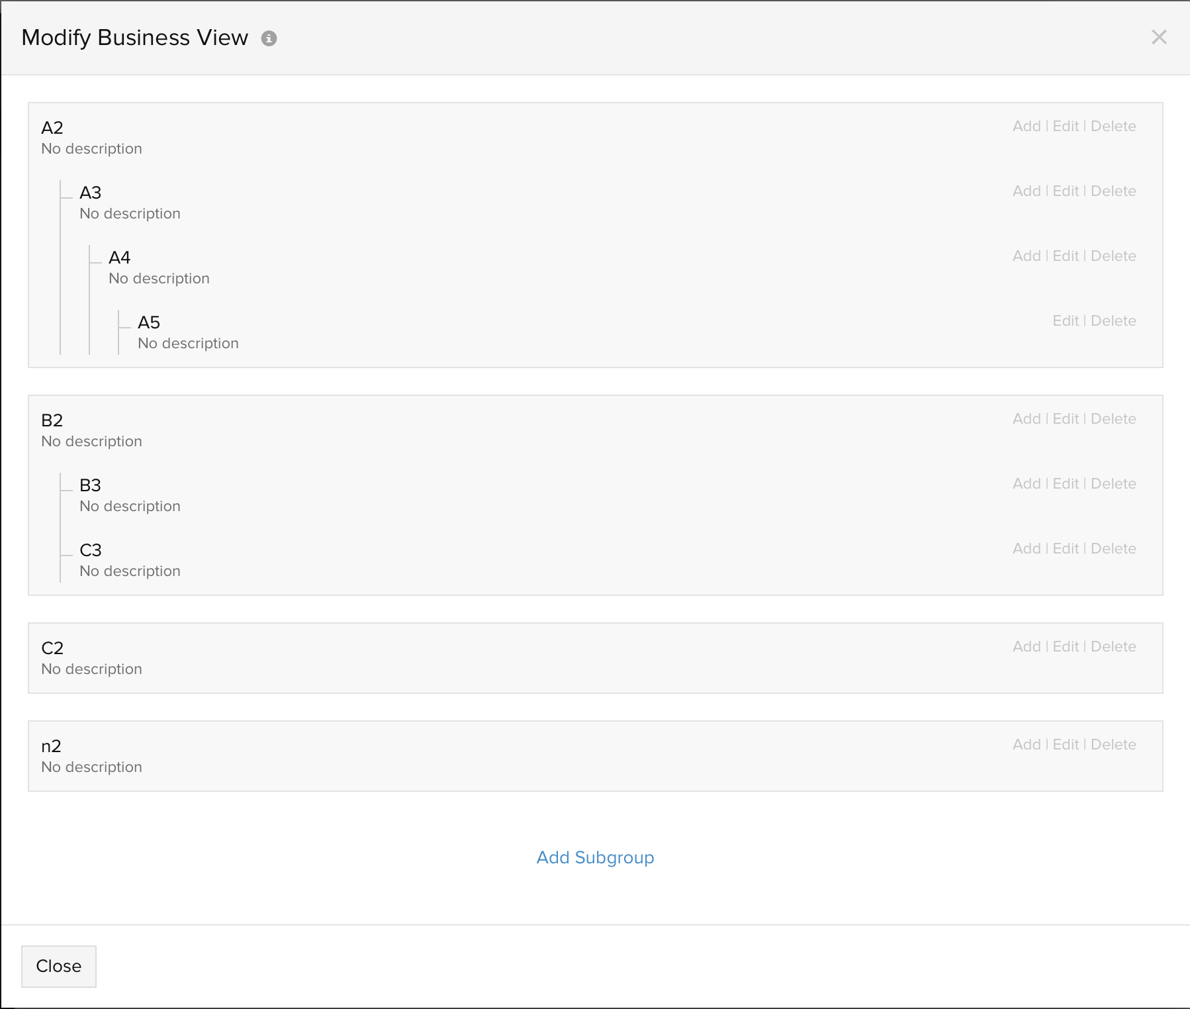Screen dimensions: 1190x1009
Task: Select the n2 group name
Action: point(51,746)
